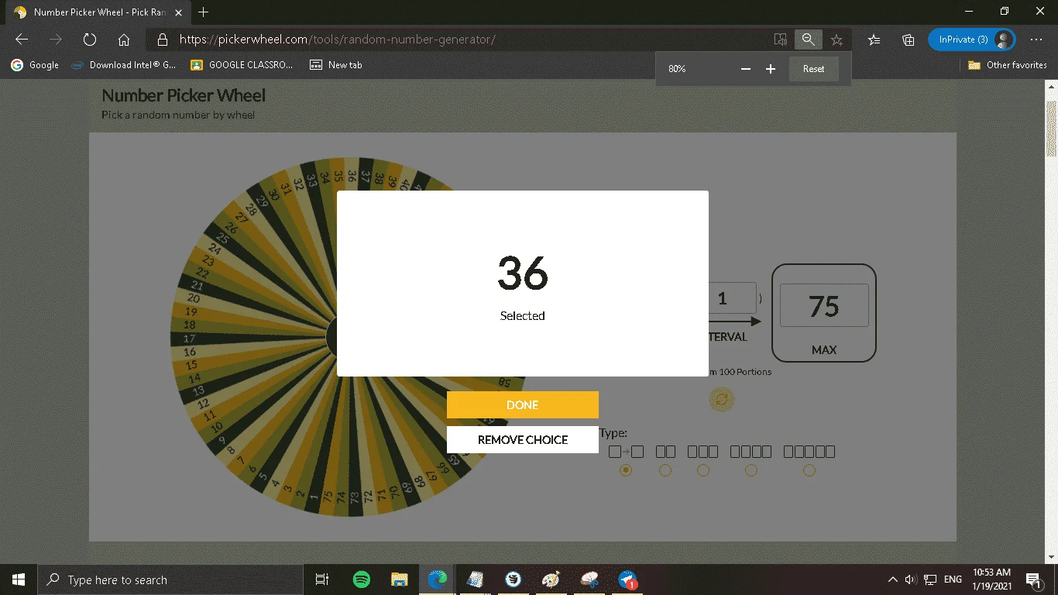Screen dimensions: 1058x595
Task: Click the read aloud icon in address bar
Action: pyautogui.click(x=780, y=40)
